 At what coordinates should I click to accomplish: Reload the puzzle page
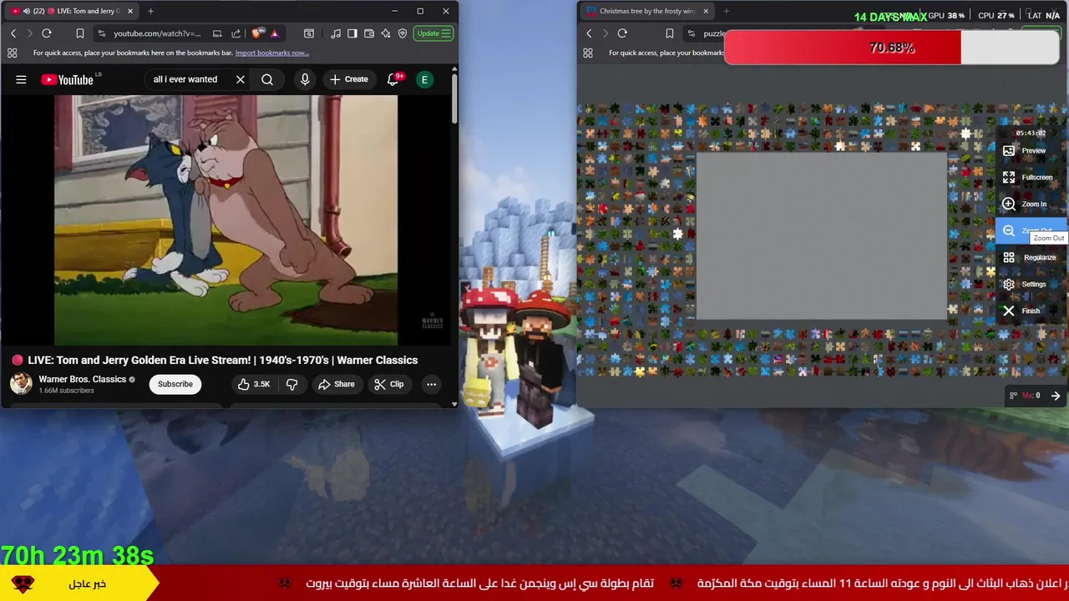coord(622,33)
